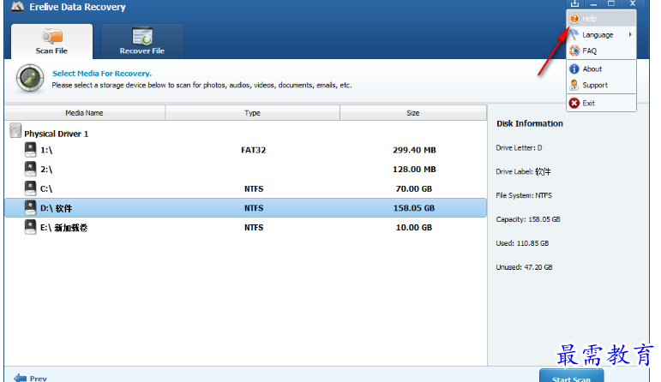This screenshot has width=661, height=382.
Task: Open the FAQ menu entry
Action: pos(601,51)
